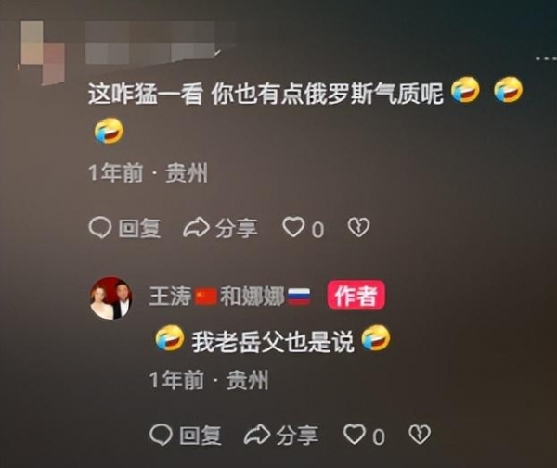Click the share arrow icon under the top comment
Image resolution: width=557 pixels, height=468 pixels.
click(196, 228)
